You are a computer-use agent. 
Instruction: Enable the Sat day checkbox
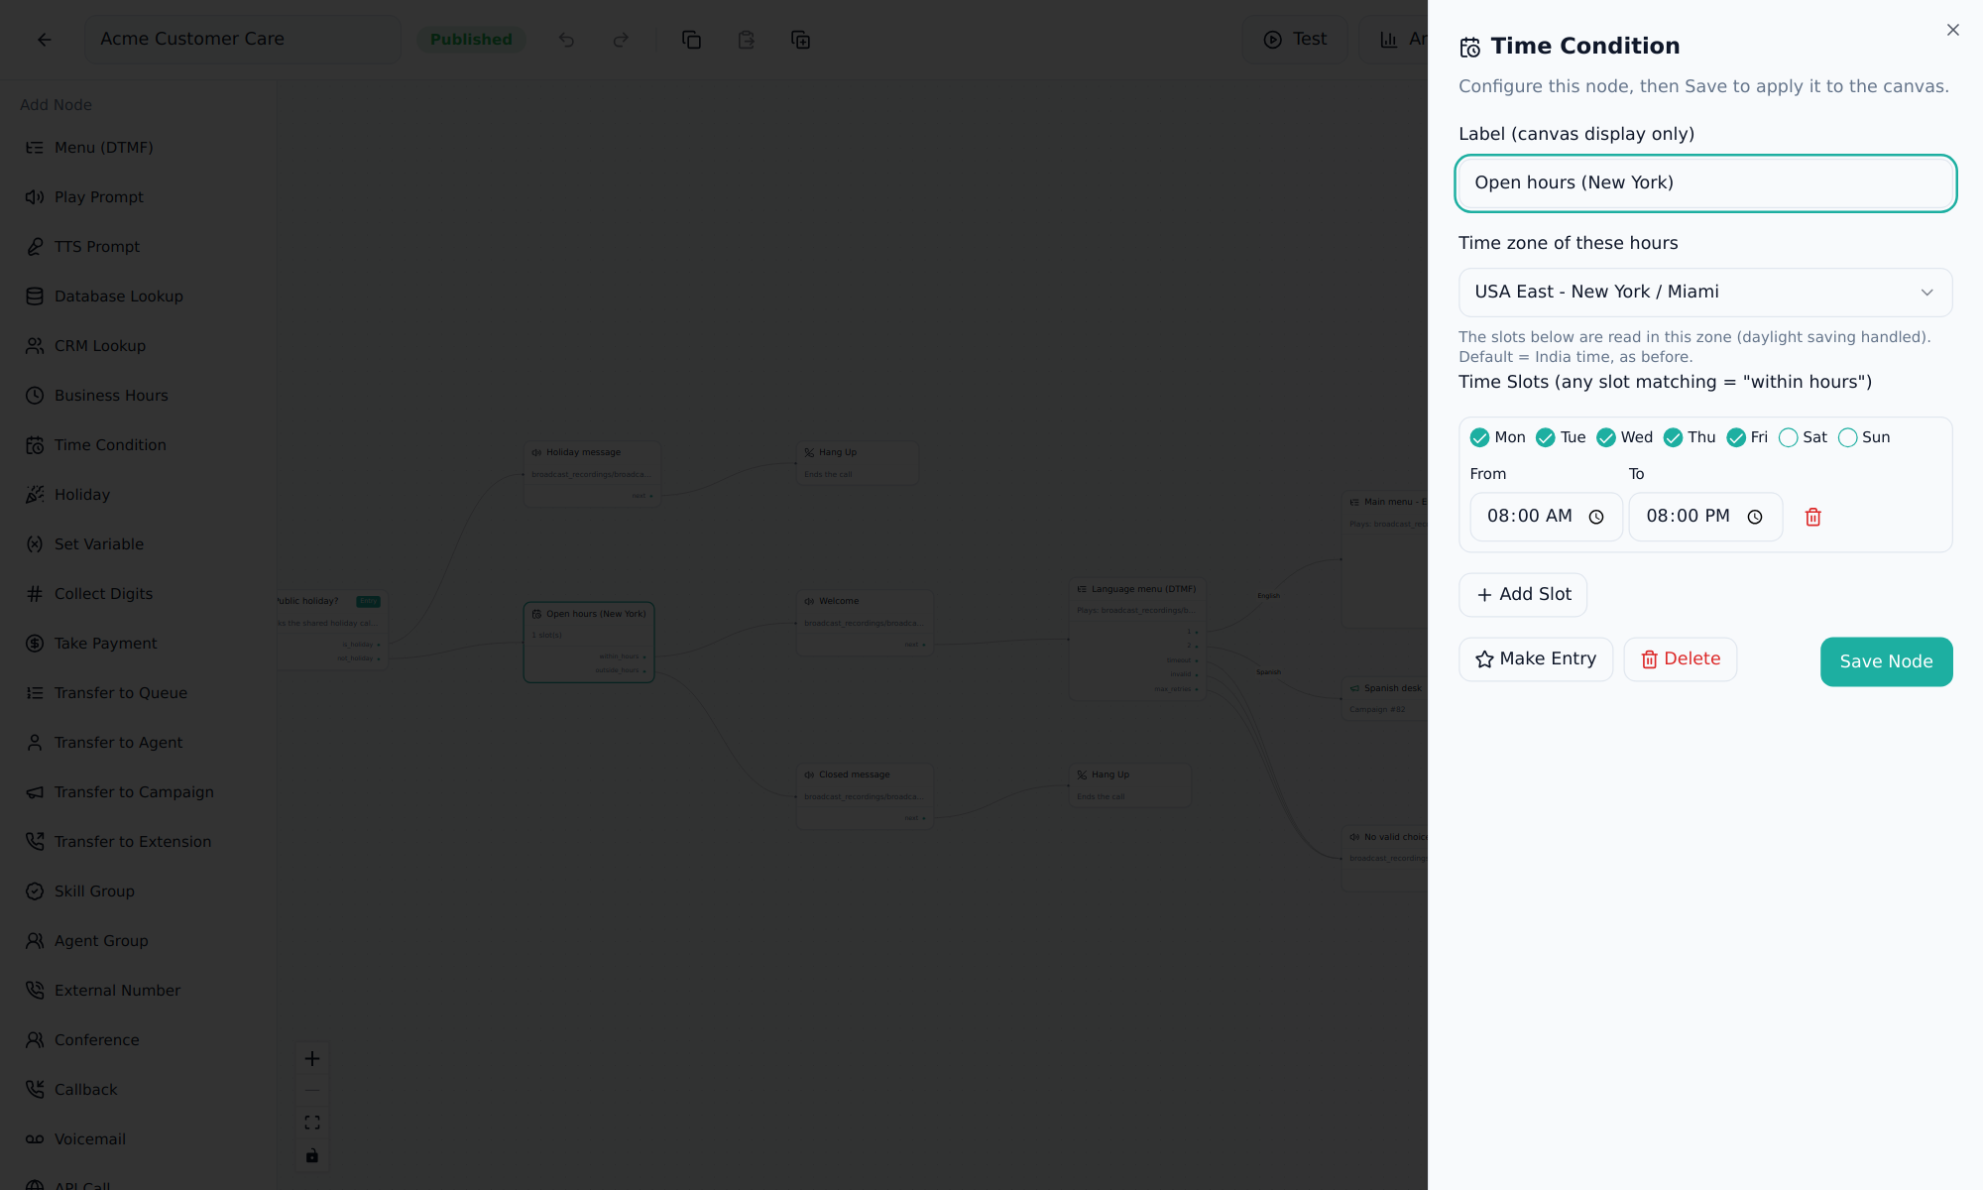coord(1788,437)
